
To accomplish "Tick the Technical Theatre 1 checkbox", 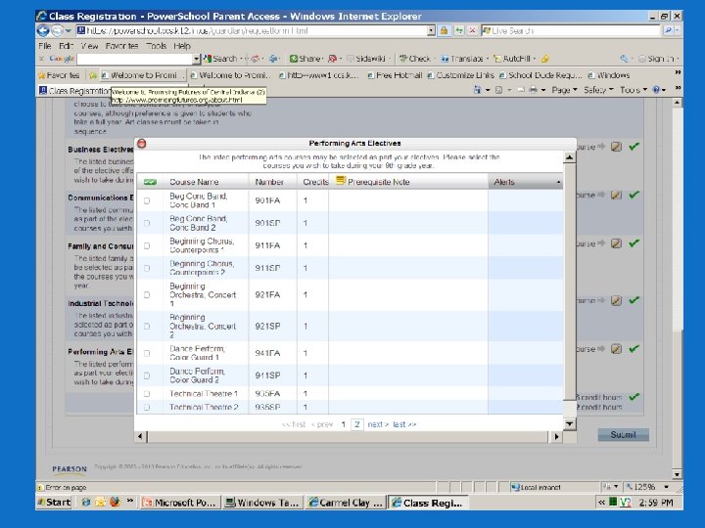I will 147,394.
